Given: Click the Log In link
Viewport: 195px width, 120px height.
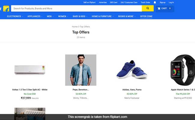Looking at the screenshot, I should click(171, 2).
